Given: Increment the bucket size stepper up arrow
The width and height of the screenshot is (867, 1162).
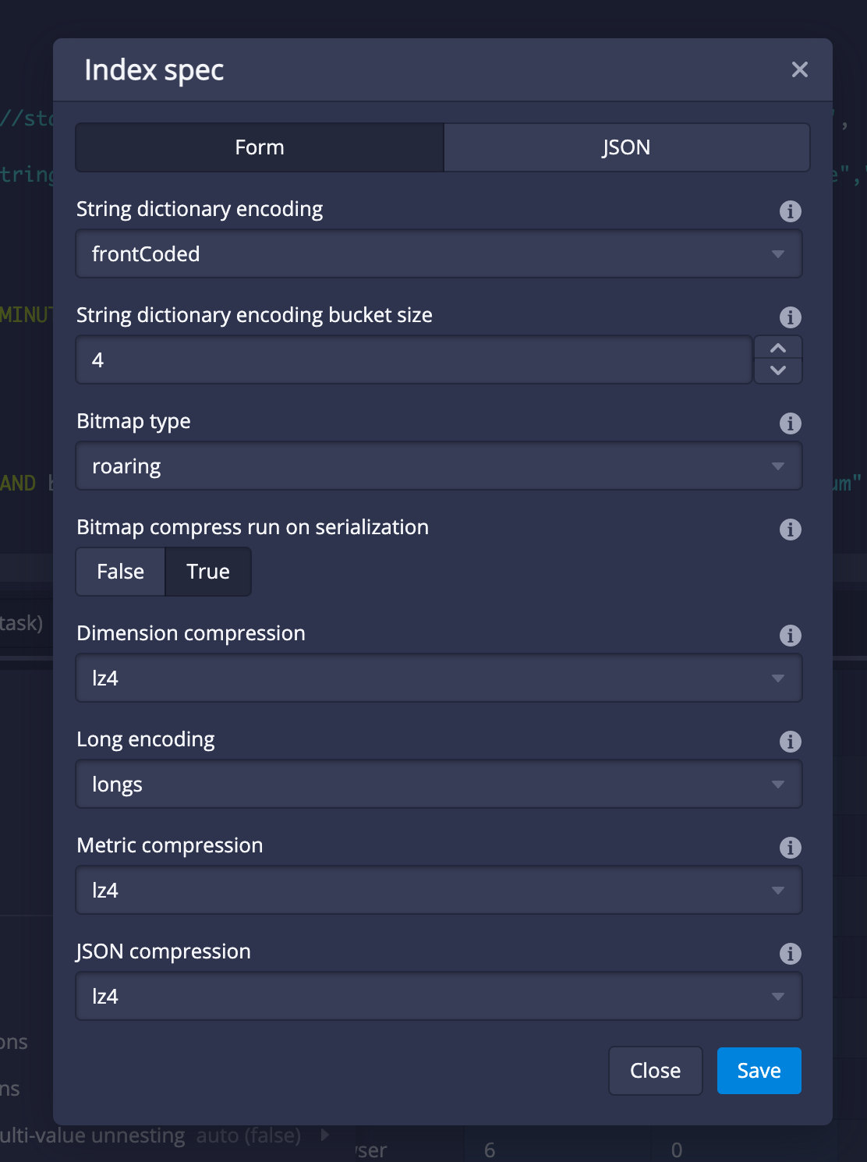Looking at the screenshot, I should 777,349.
